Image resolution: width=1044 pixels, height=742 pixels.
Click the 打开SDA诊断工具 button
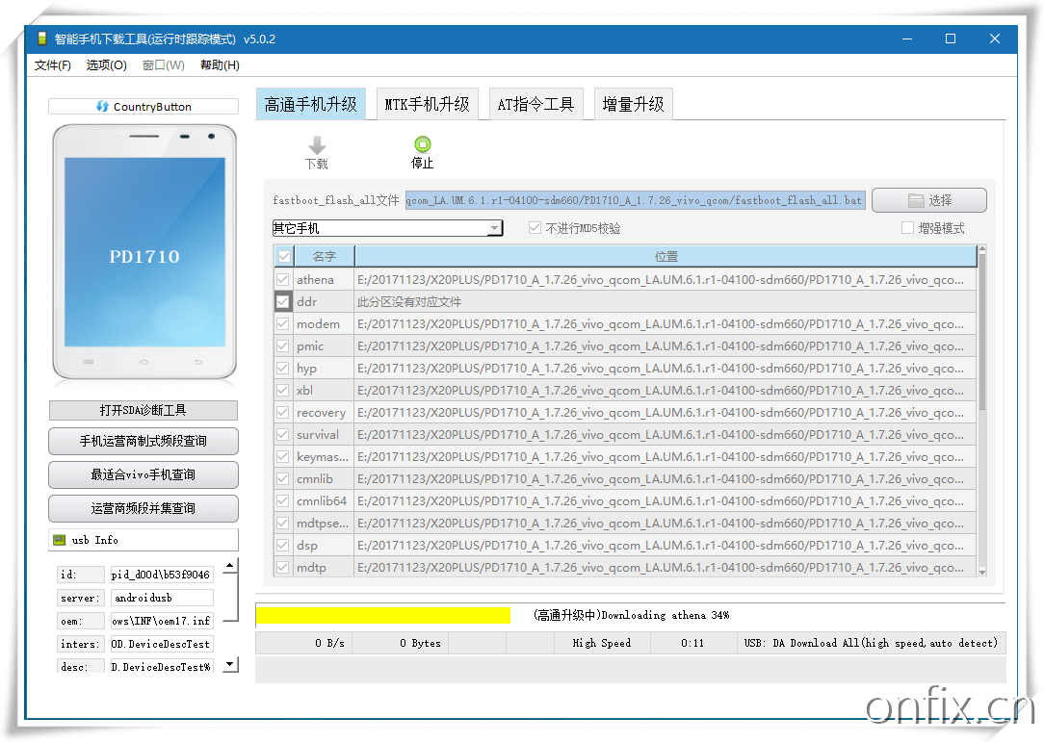click(x=143, y=410)
